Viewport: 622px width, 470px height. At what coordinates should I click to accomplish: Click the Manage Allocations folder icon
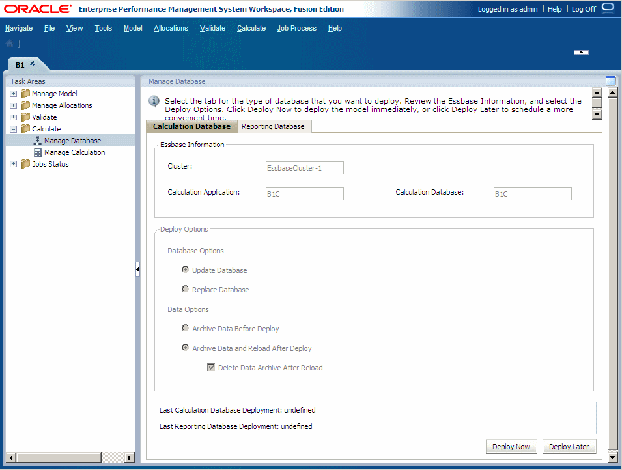(x=25, y=105)
